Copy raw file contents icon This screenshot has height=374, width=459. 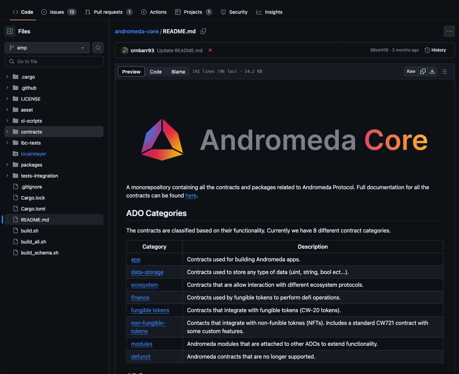click(x=423, y=71)
